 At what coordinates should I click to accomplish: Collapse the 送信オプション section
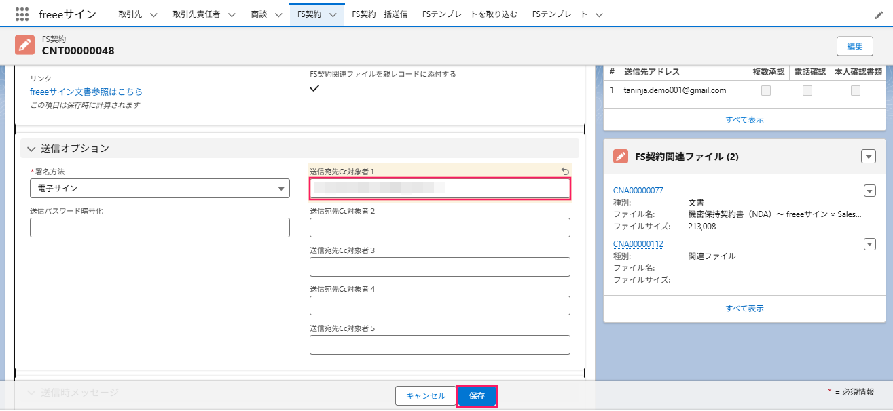(31, 149)
